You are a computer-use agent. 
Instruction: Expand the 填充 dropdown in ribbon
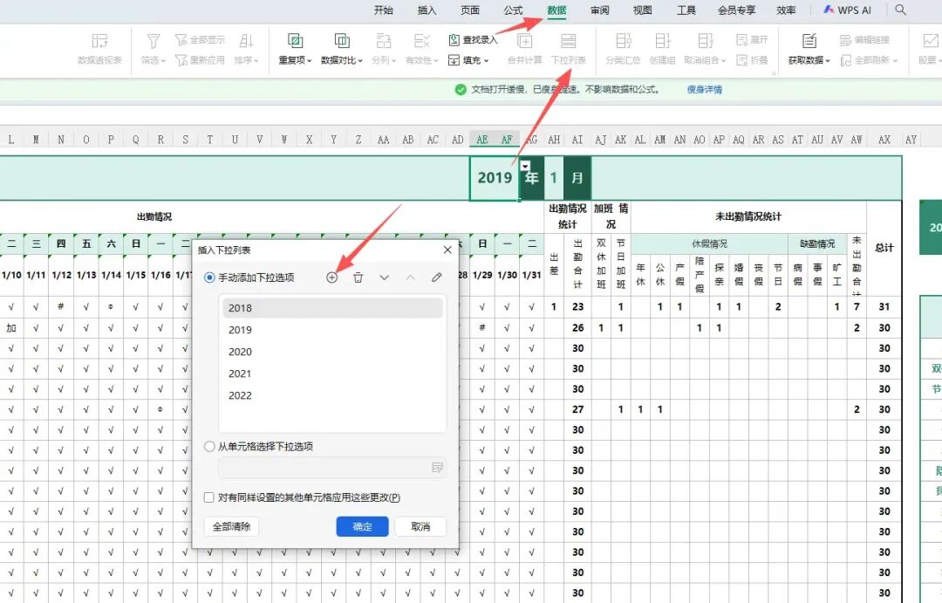click(469, 60)
